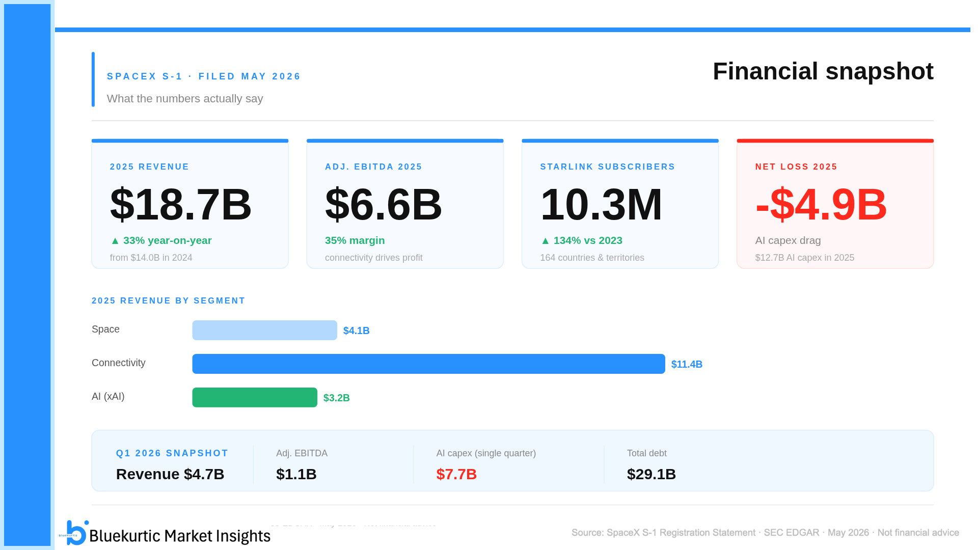Select the red $7.7B capex value
Viewport: 978px width, 550px height.
coord(456,474)
